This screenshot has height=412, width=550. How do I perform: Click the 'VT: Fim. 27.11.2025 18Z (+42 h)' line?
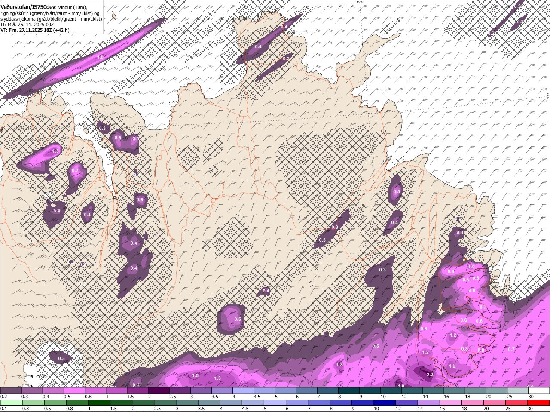pyautogui.click(x=35, y=30)
